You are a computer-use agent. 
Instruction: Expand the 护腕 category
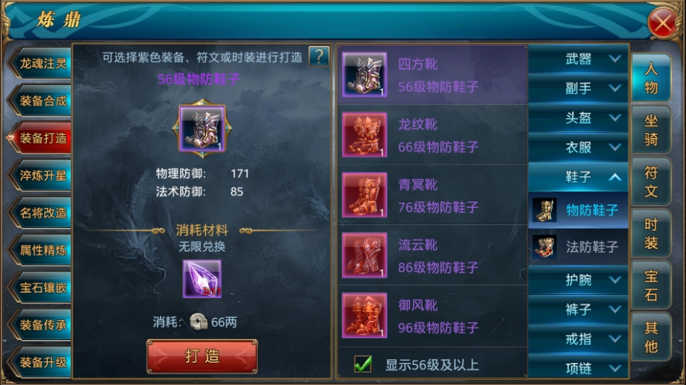pos(578,280)
